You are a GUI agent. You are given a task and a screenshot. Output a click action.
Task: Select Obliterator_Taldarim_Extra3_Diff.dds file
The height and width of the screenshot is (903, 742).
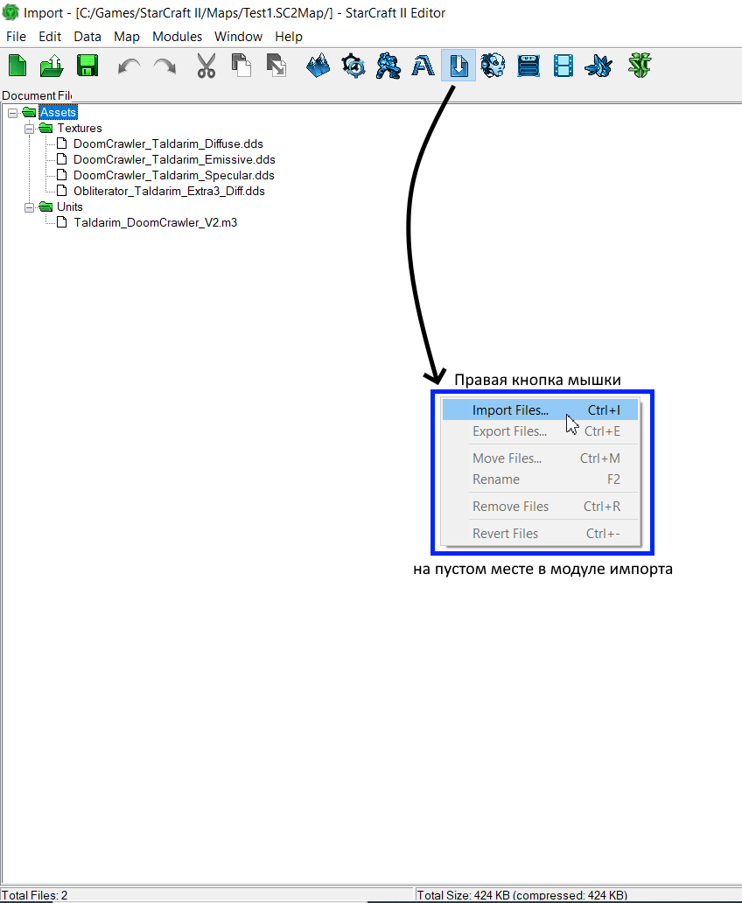click(169, 191)
